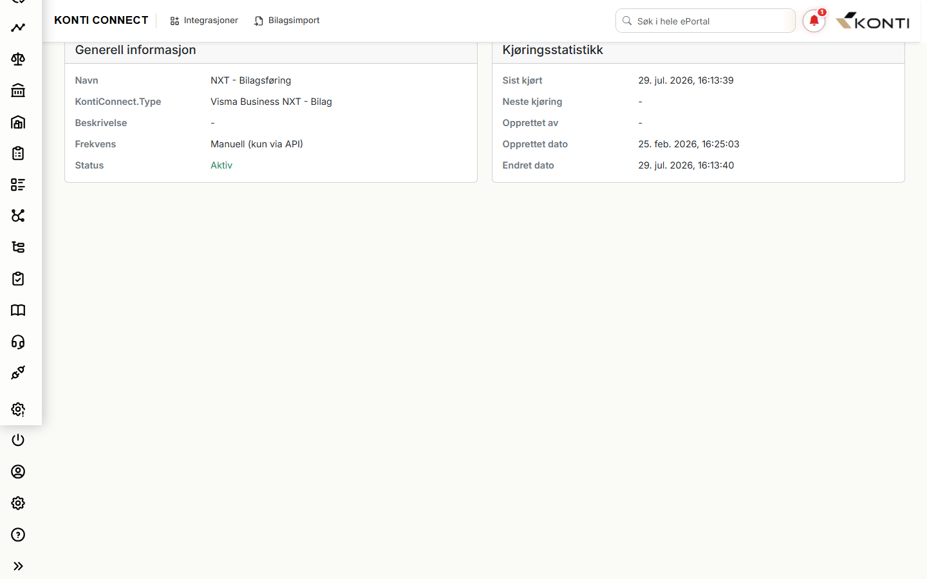Open the hierarchy tree sidebar icon
This screenshot has width=927, height=579.
[18, 247]
